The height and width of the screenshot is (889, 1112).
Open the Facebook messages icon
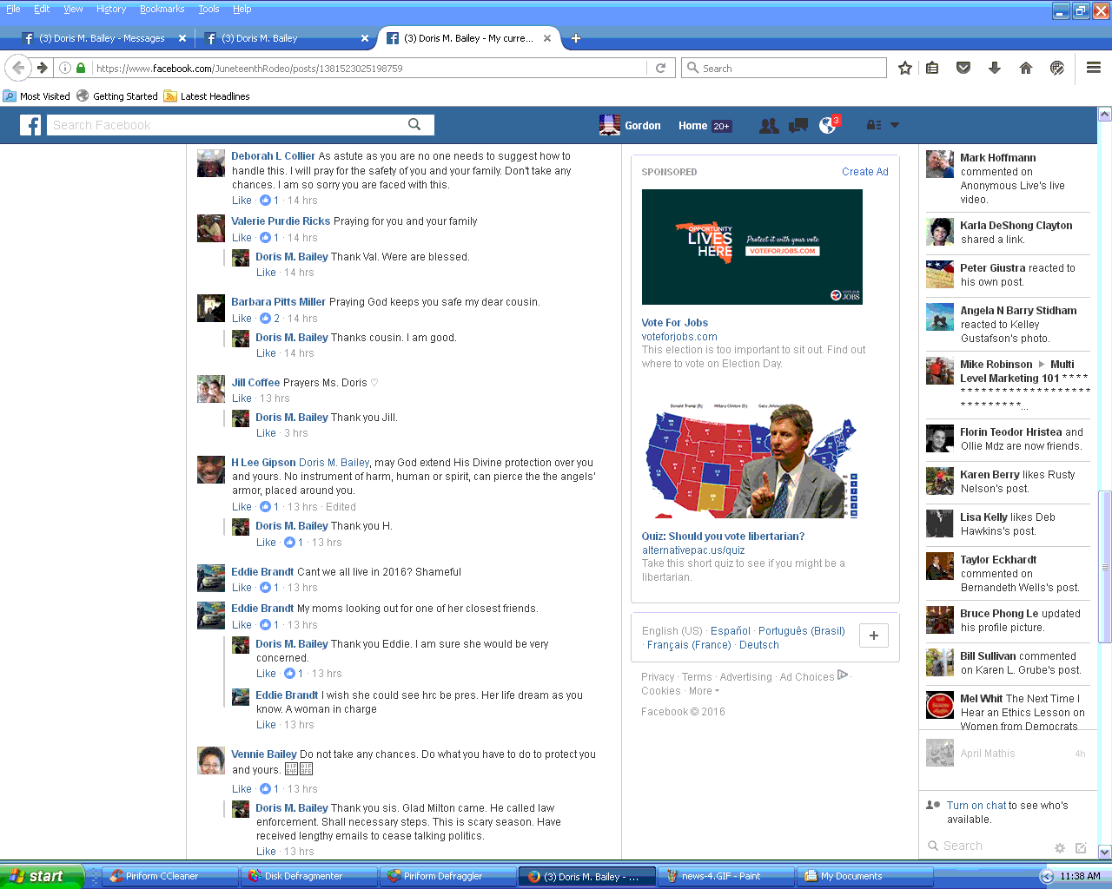click(798, 126)
